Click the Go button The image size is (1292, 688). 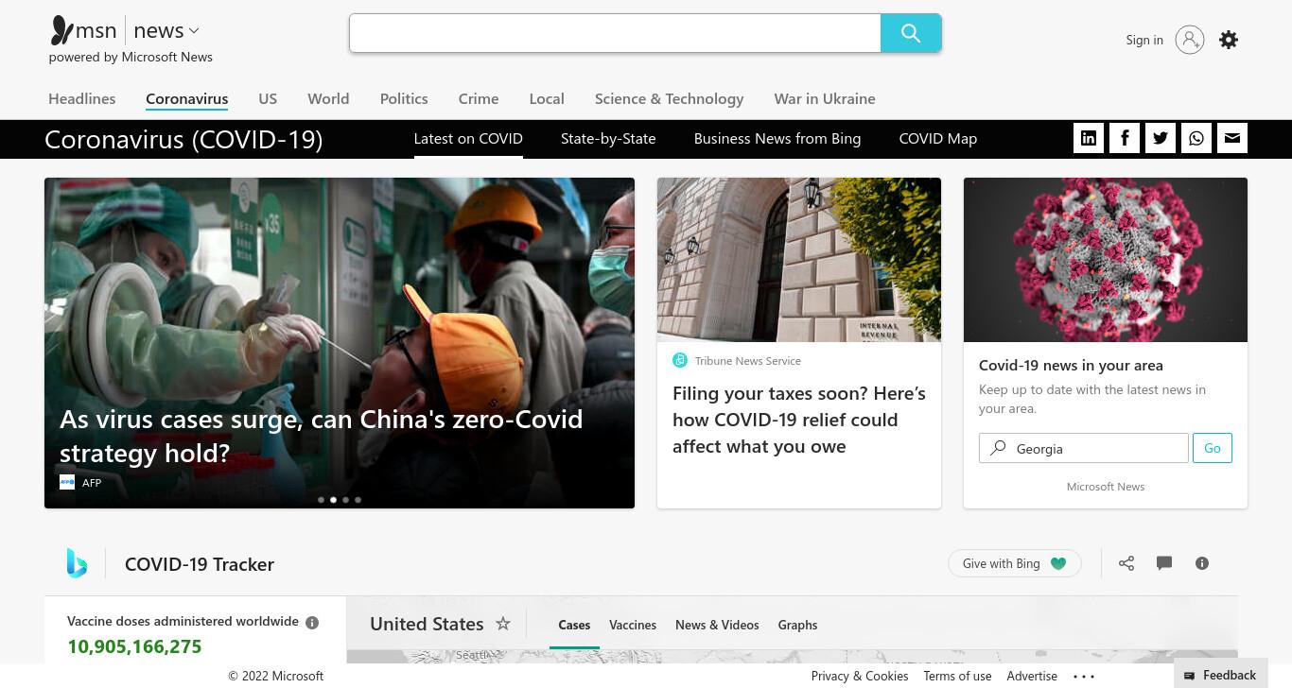click(1213, 448)
